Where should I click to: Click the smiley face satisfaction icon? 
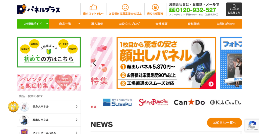(125, 7)
